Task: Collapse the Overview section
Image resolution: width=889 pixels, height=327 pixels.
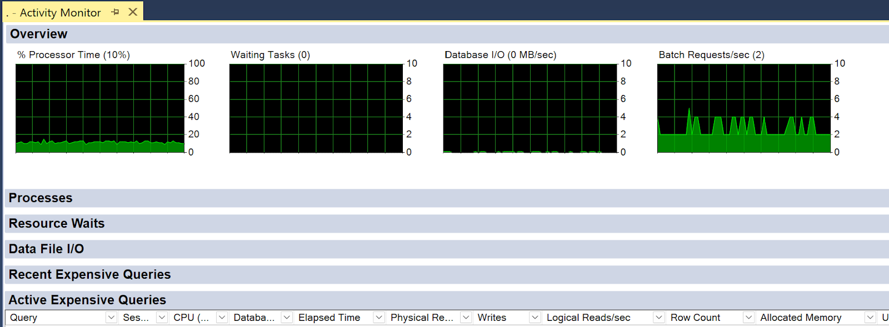Action: pyautogui.click(x=447, y=34)
